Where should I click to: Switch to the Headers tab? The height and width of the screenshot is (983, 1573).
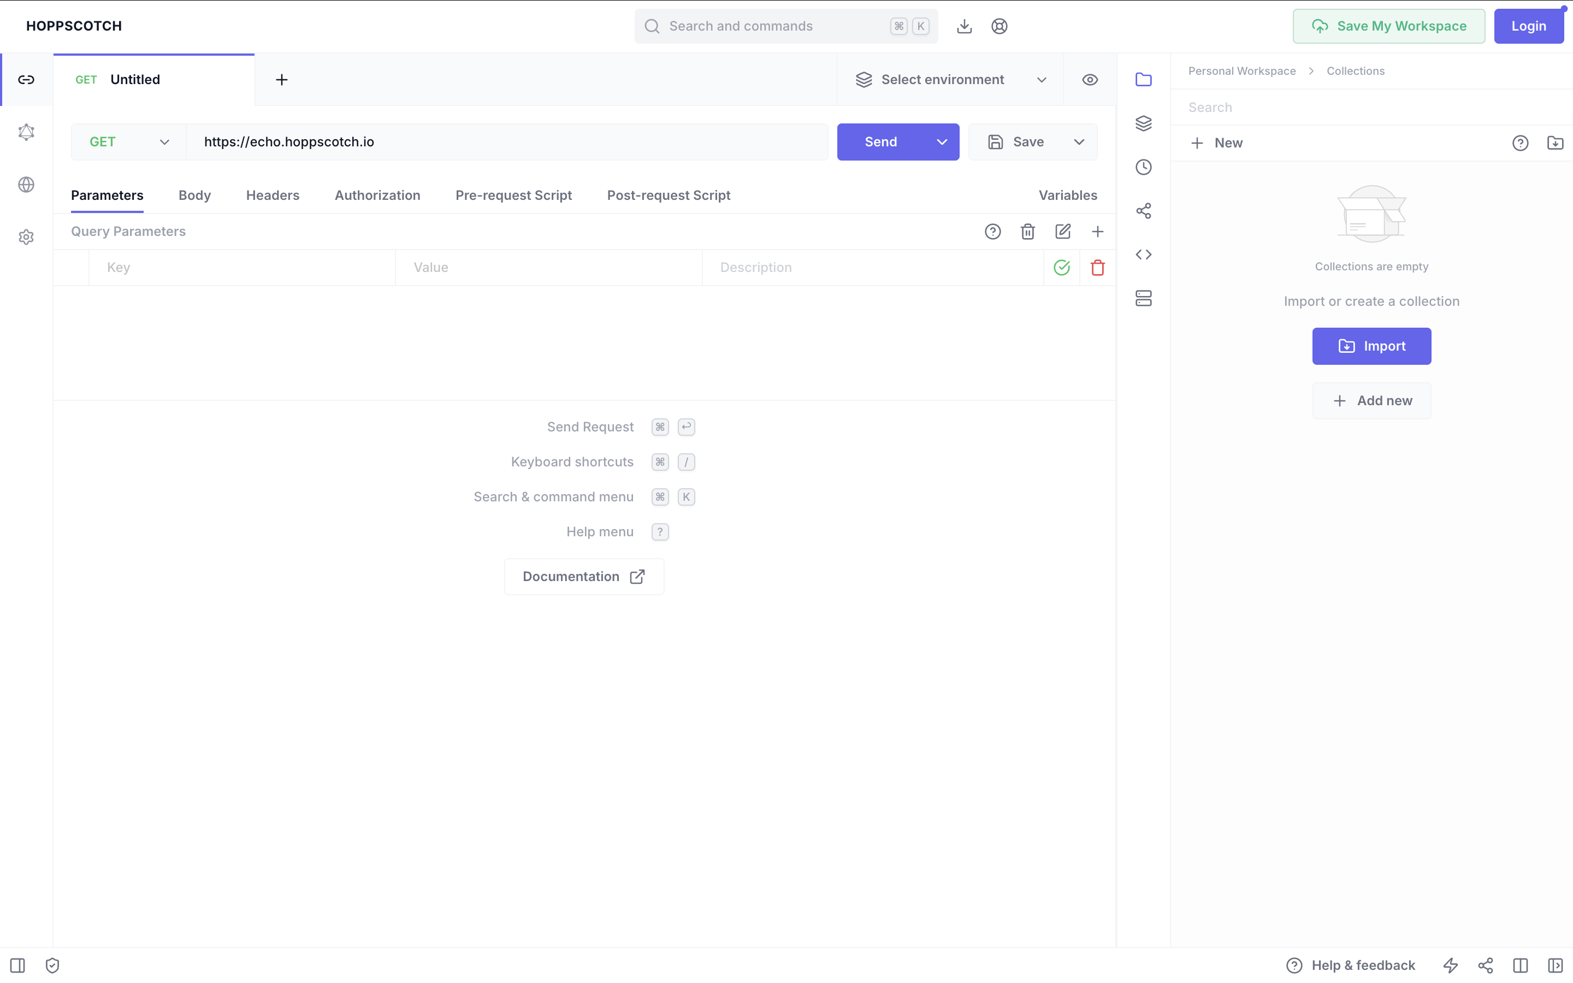273,195
